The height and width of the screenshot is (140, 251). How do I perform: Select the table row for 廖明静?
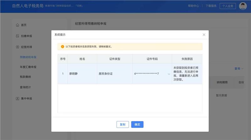click(94, 74)
